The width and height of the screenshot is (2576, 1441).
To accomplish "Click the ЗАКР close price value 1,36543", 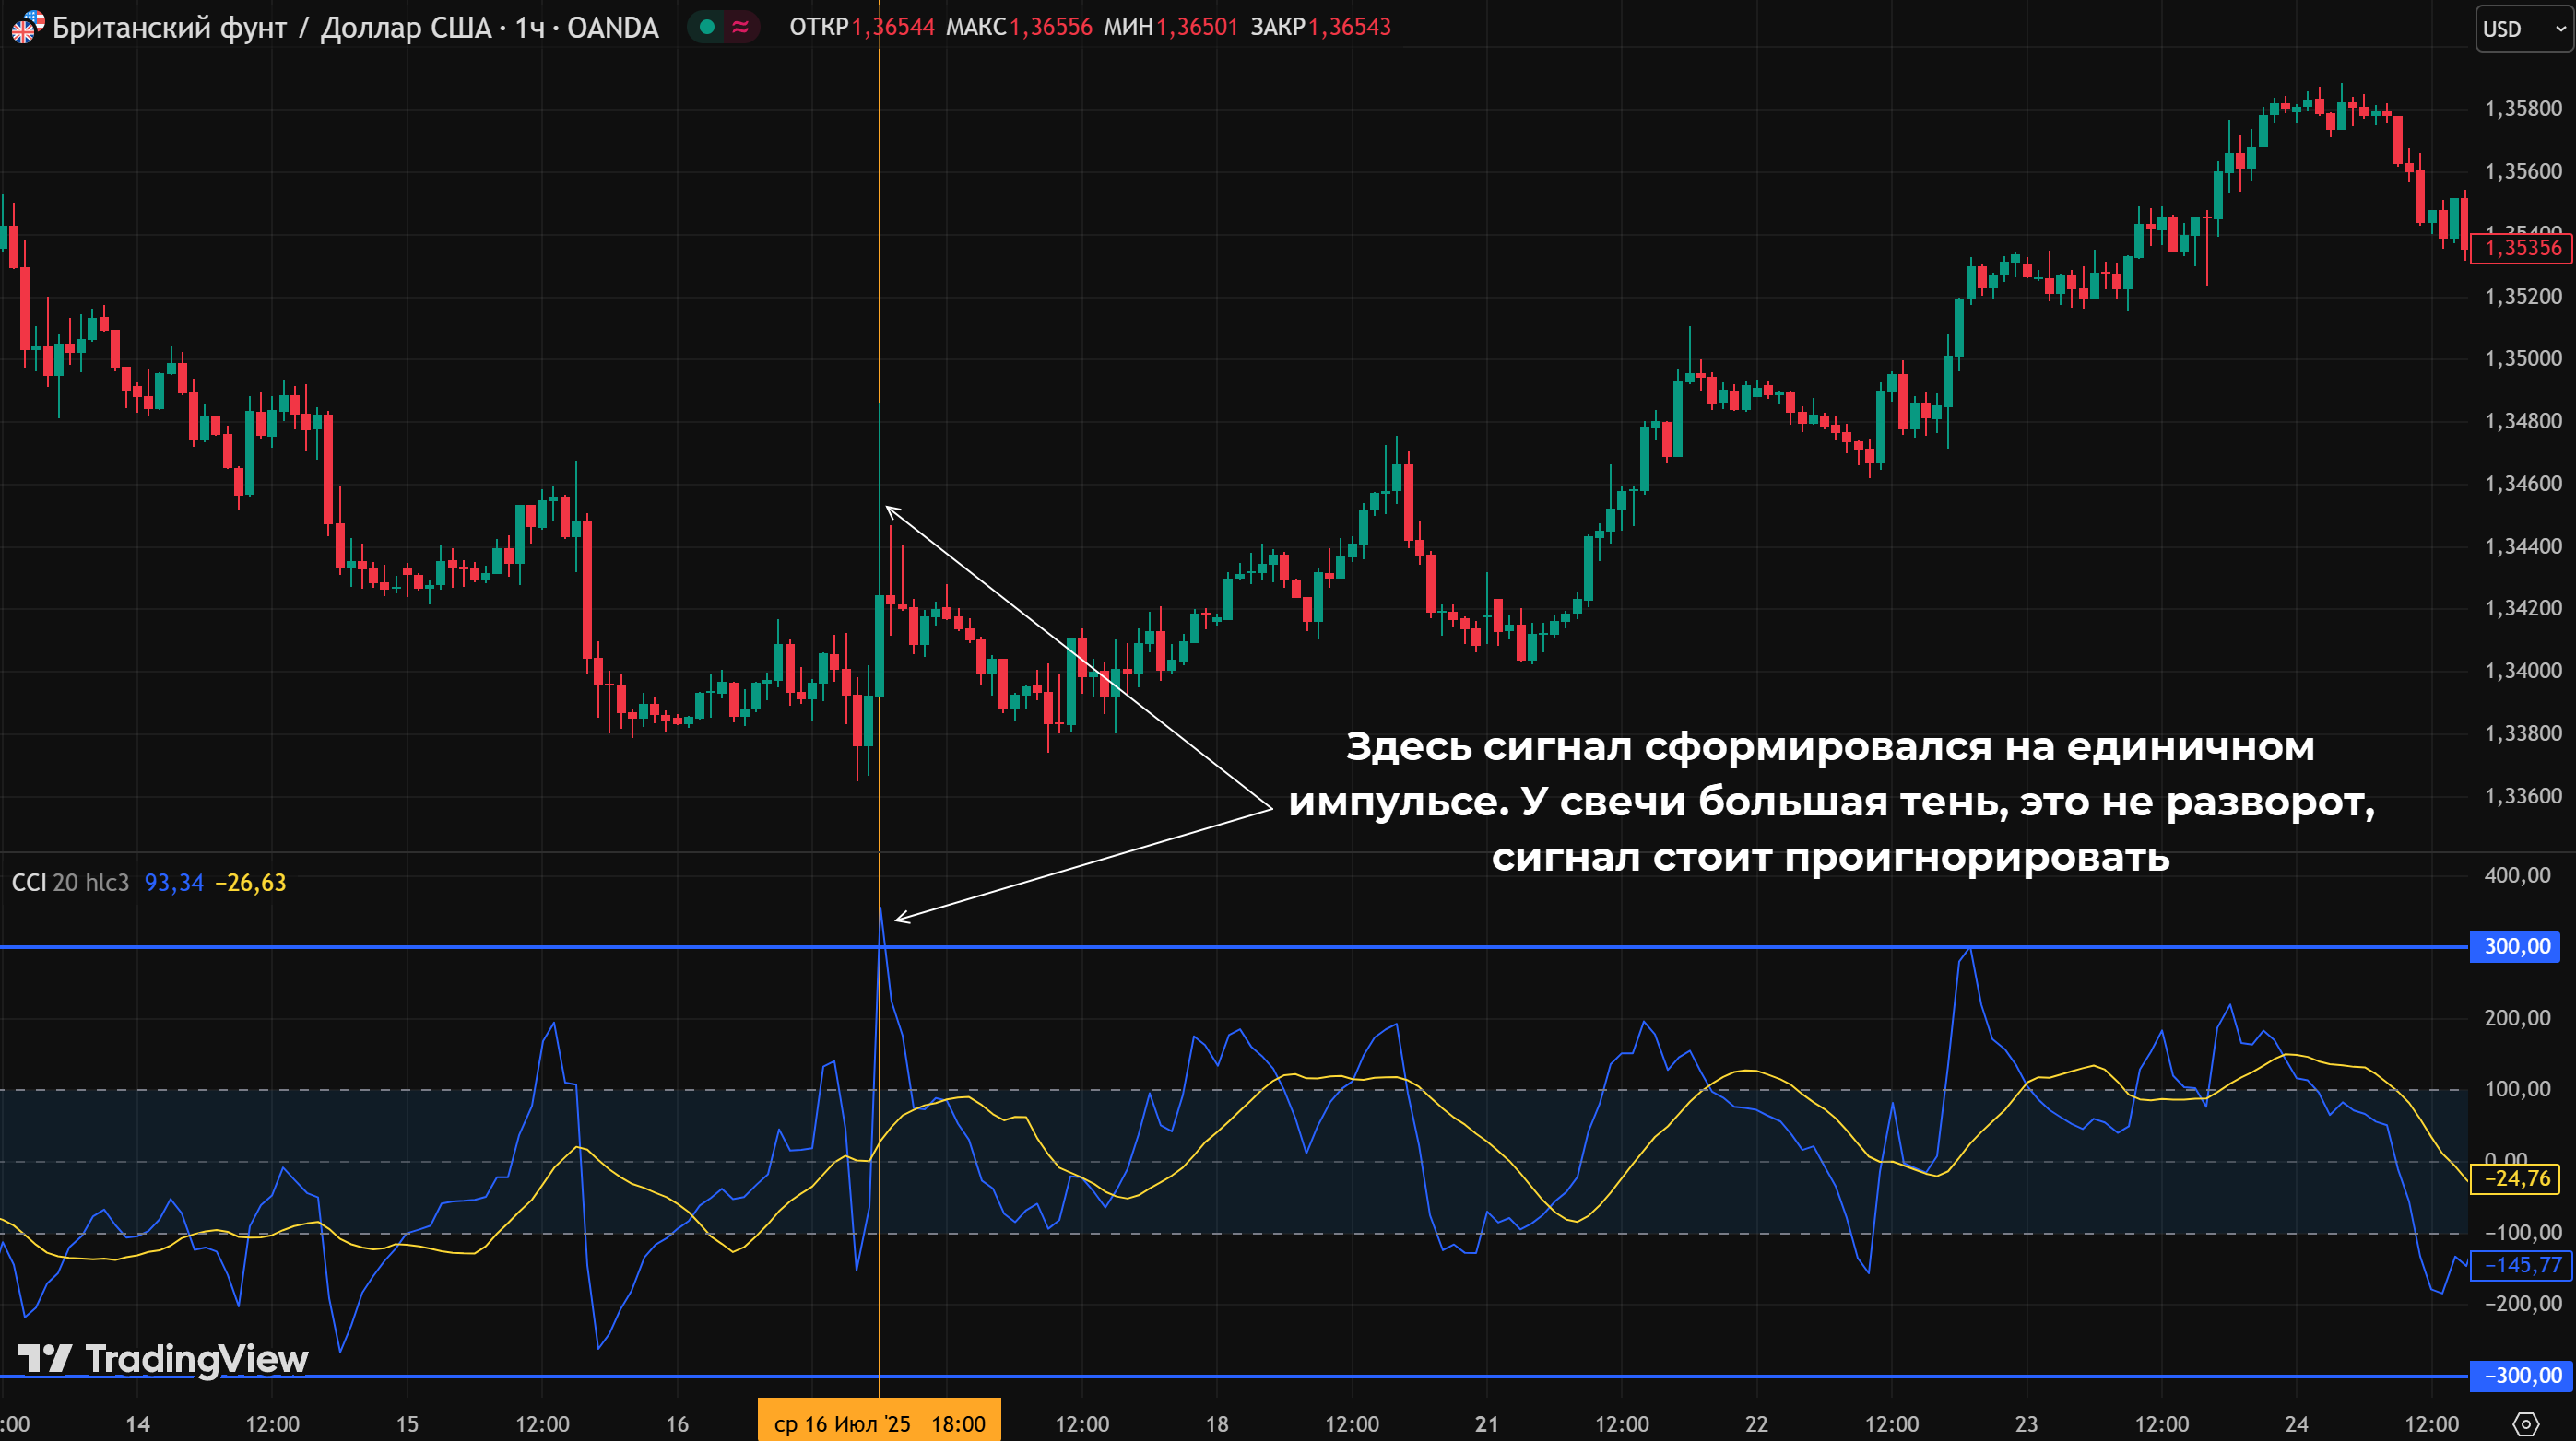I will (x=1348, y=27).
